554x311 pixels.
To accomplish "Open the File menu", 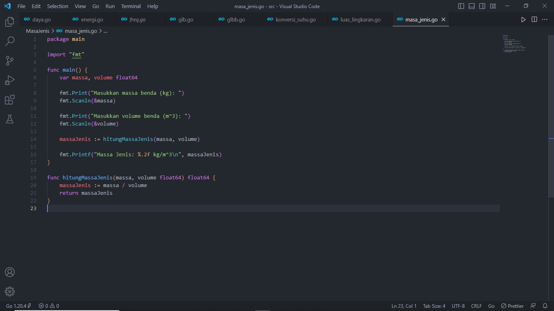I will (21, 6).
